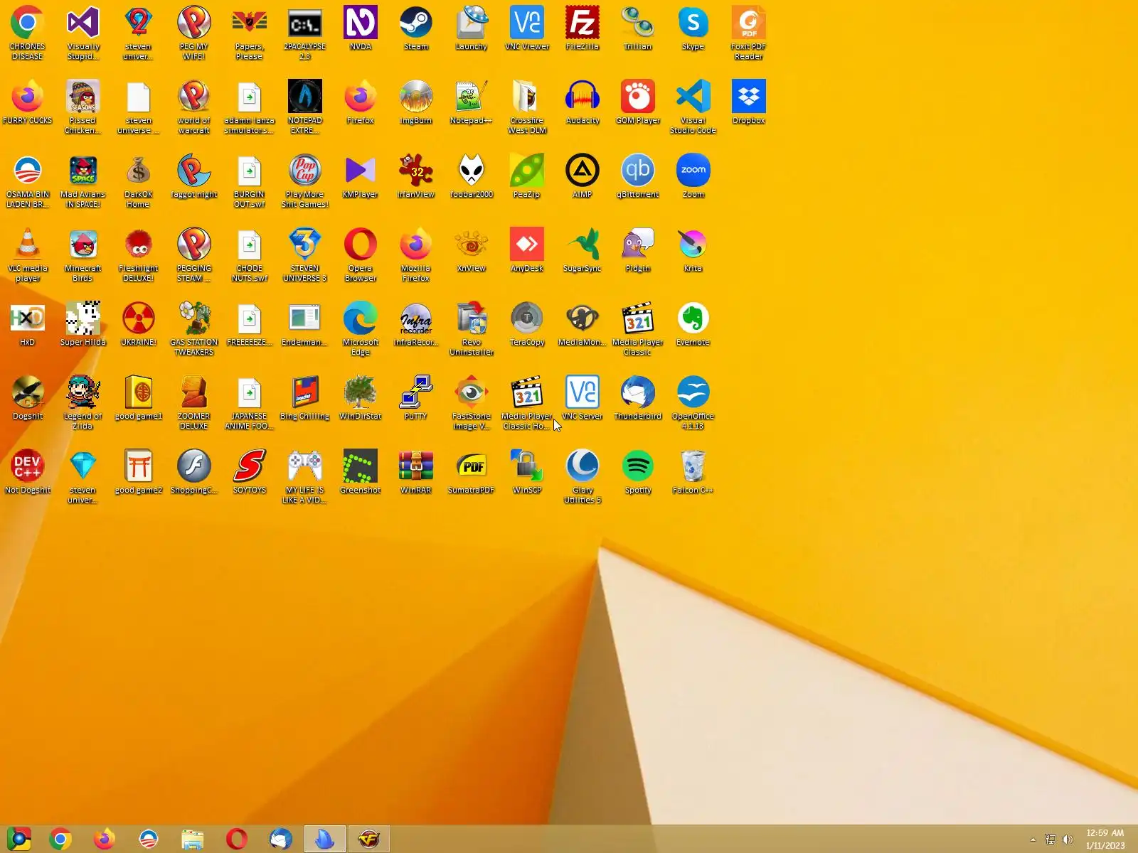Select the Thunderbird desktop shortcut

point(638,399)
